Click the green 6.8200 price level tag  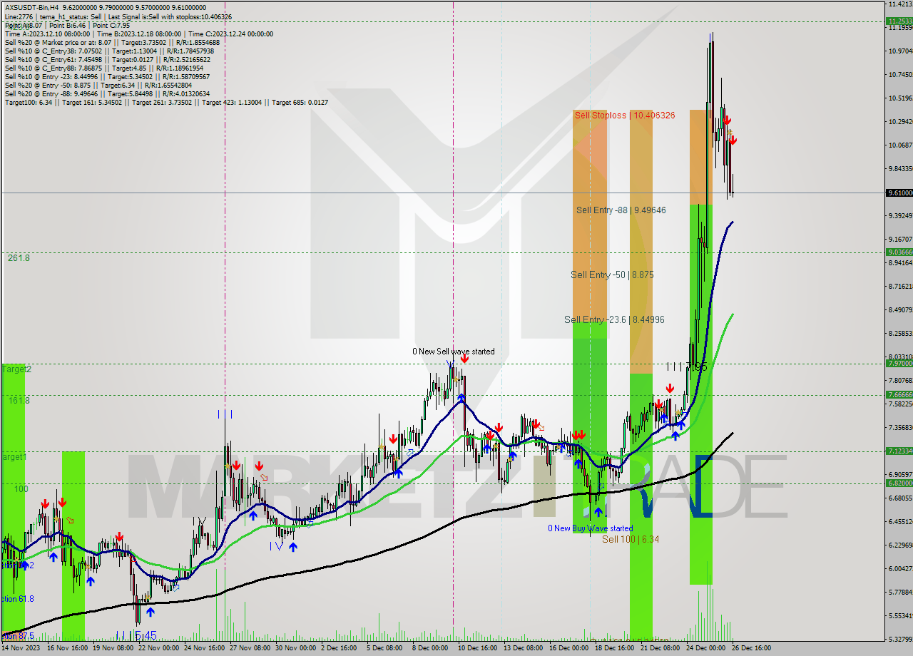[899, 483]
